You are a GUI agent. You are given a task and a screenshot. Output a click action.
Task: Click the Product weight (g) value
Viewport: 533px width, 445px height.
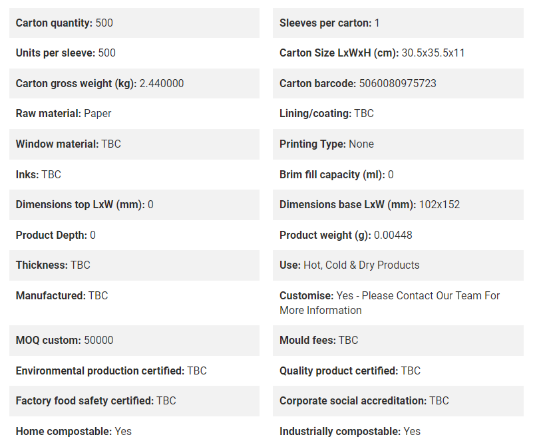coord(393,235)
